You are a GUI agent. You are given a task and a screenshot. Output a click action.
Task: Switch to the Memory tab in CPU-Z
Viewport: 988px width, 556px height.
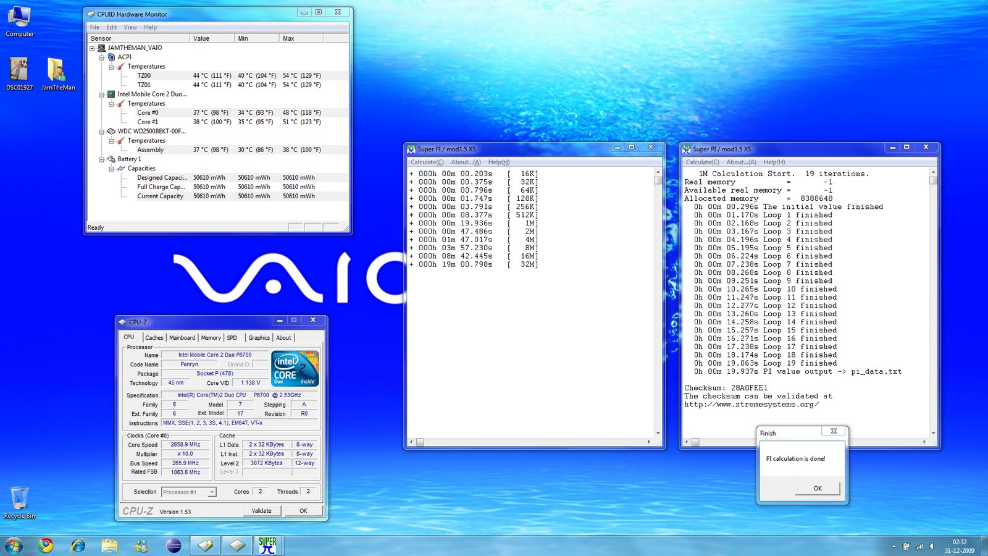pos(211,338)
